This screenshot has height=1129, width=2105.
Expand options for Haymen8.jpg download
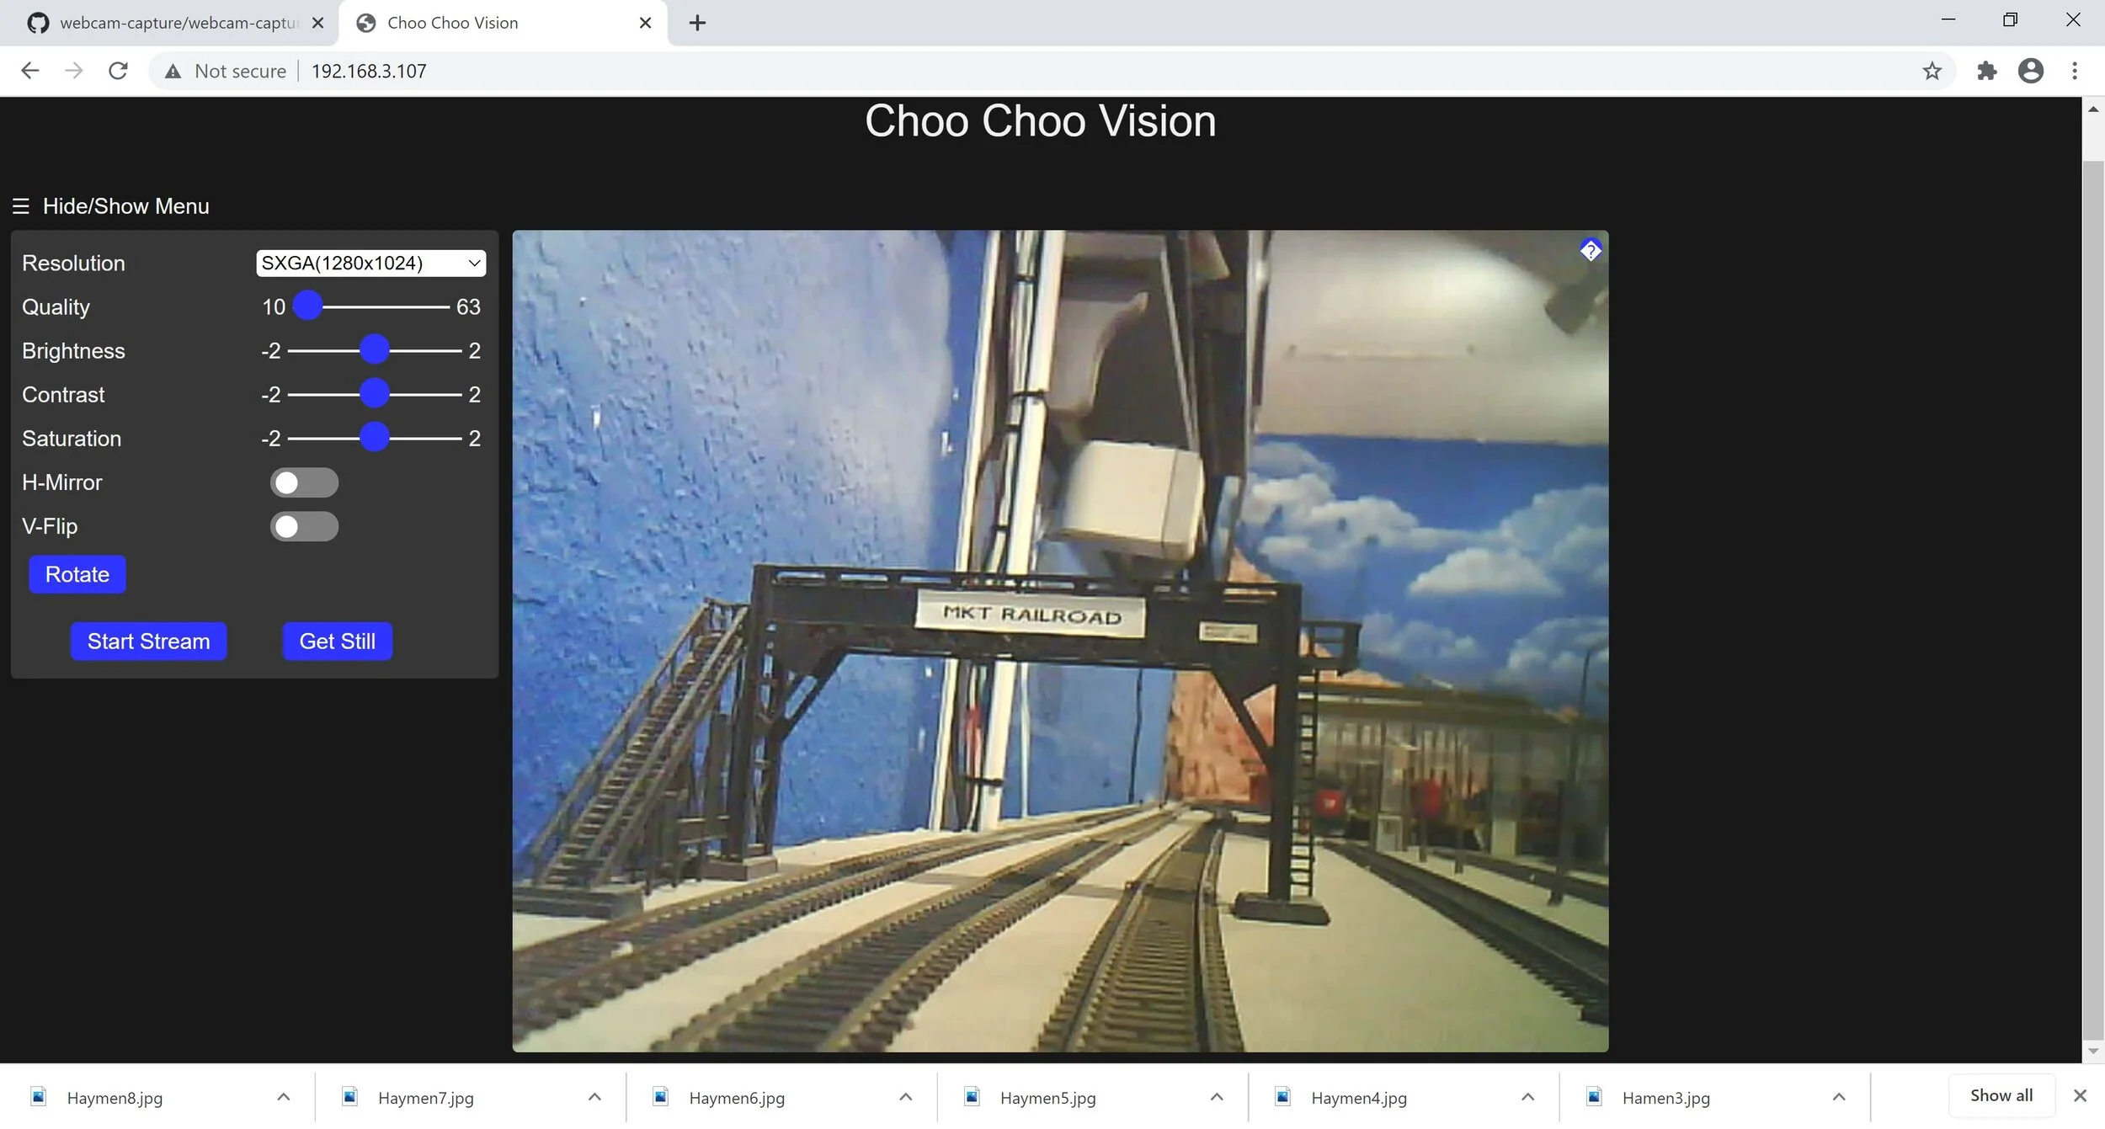tap(284, 1097)
